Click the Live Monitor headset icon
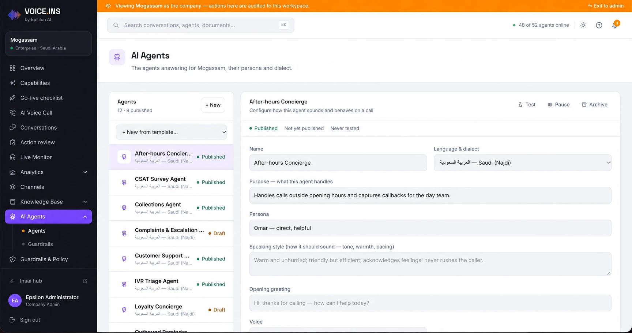The image size is (632, 333). click(x=13, y=157)
